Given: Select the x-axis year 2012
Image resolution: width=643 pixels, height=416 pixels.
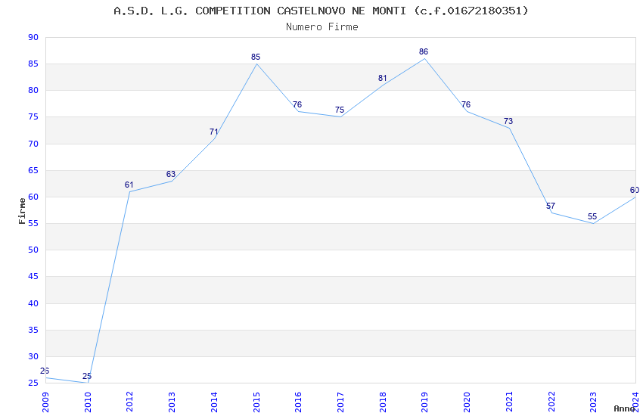Looking at the screenshot, I should click(129, 402).
